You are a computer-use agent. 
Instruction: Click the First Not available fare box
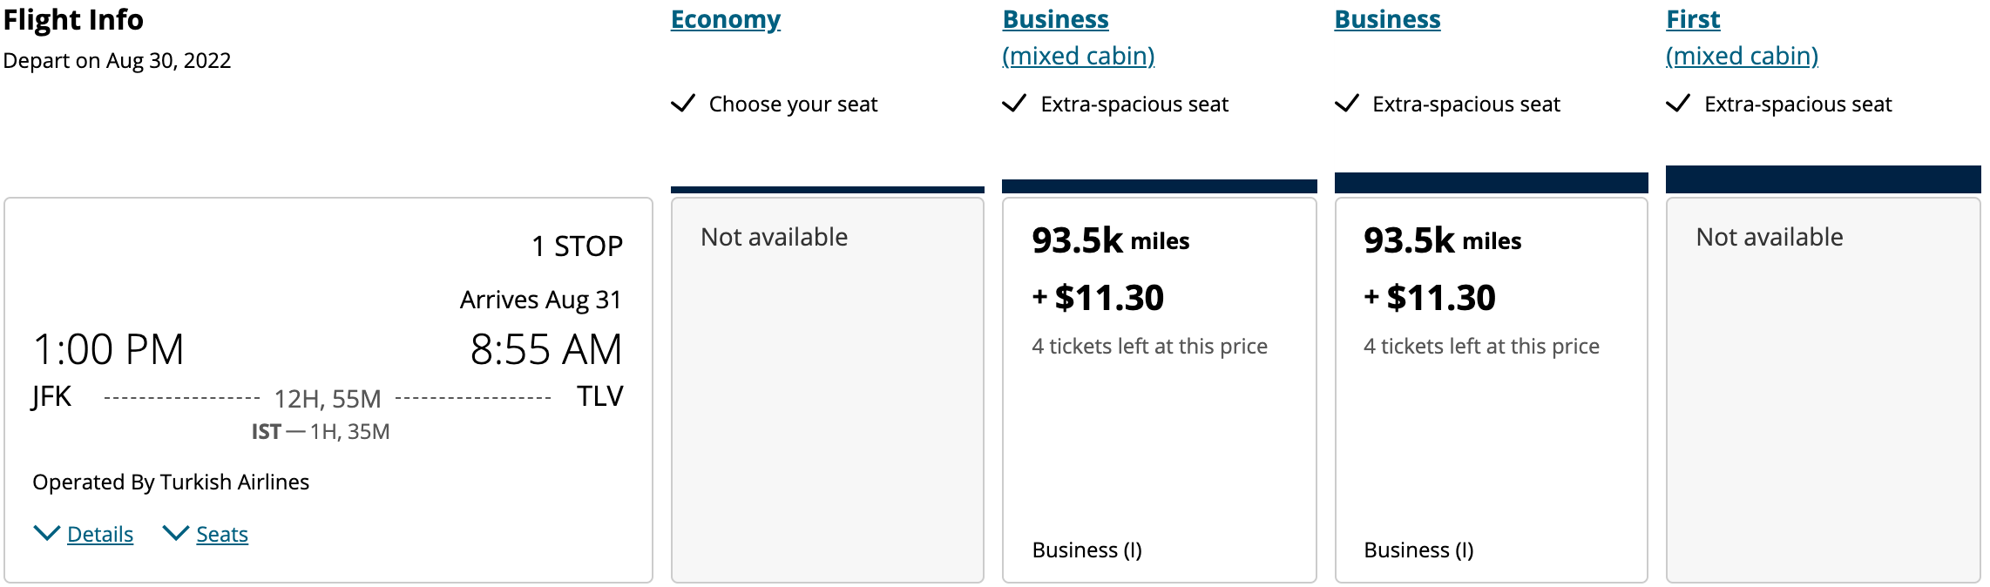pos(1823,389)
